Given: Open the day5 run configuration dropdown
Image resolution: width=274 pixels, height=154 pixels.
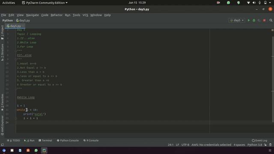Looking at the screenshot, I should [x=237, y=21].
